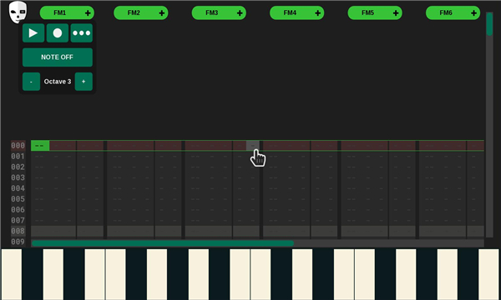Click the highlighted green note cell in row 000
This screenshot has width=501, height=300.
click(40, 146)
